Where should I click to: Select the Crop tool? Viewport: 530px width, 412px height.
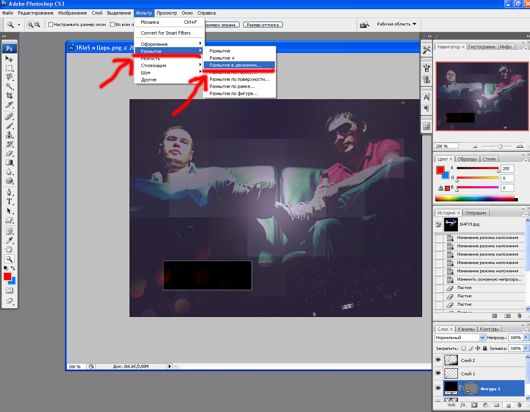click(x=9, y=95)
